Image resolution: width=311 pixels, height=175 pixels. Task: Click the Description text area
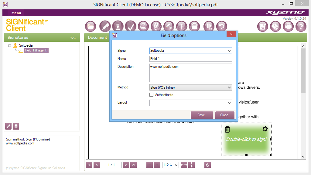[x=190, y=73]
